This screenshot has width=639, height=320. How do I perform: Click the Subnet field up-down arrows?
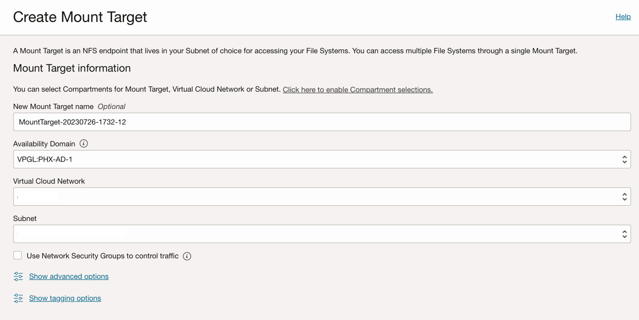tap(624, 234)
